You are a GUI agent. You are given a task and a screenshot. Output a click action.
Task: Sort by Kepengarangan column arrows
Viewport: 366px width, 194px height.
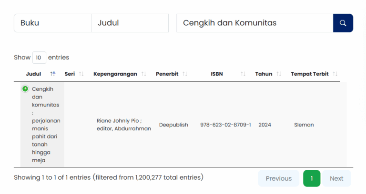click(x=144, y=74)
